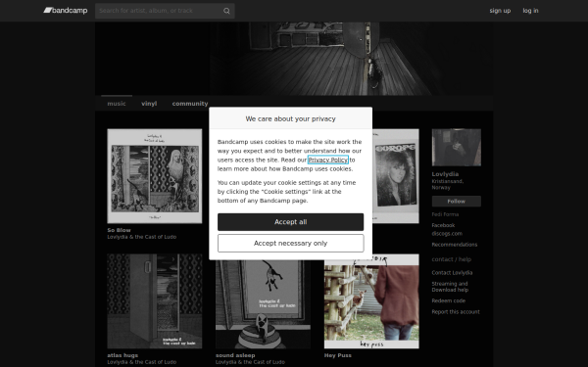588x367 pixels.
Task: Open the sound asleep album cover
Action: [263, 304]
